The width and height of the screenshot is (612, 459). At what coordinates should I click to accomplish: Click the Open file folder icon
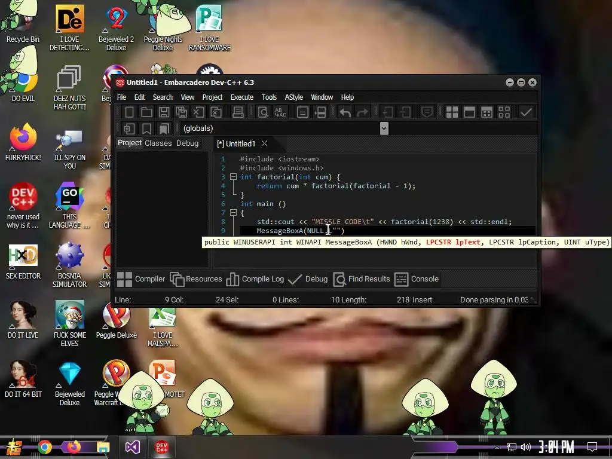(x=147, y=112)
